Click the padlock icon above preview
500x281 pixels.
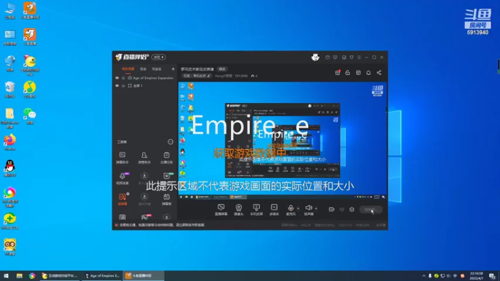(x=347, y=72)
